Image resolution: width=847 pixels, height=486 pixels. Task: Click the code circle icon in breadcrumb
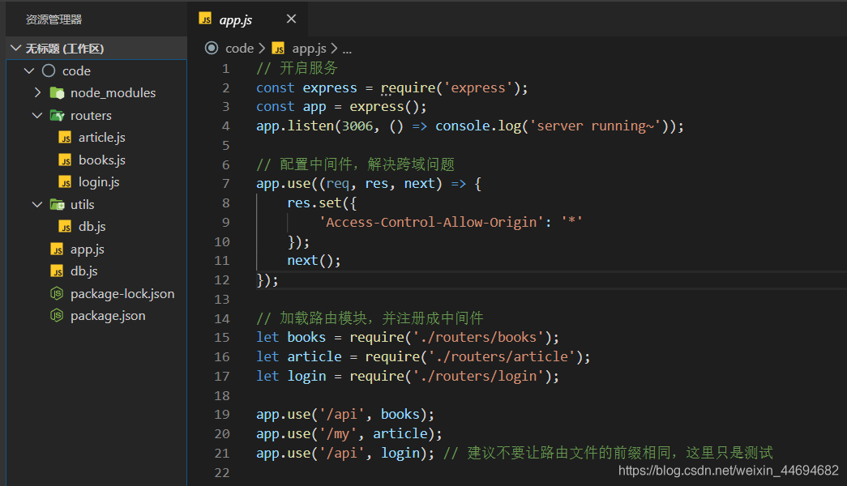(x=212, y=49)
